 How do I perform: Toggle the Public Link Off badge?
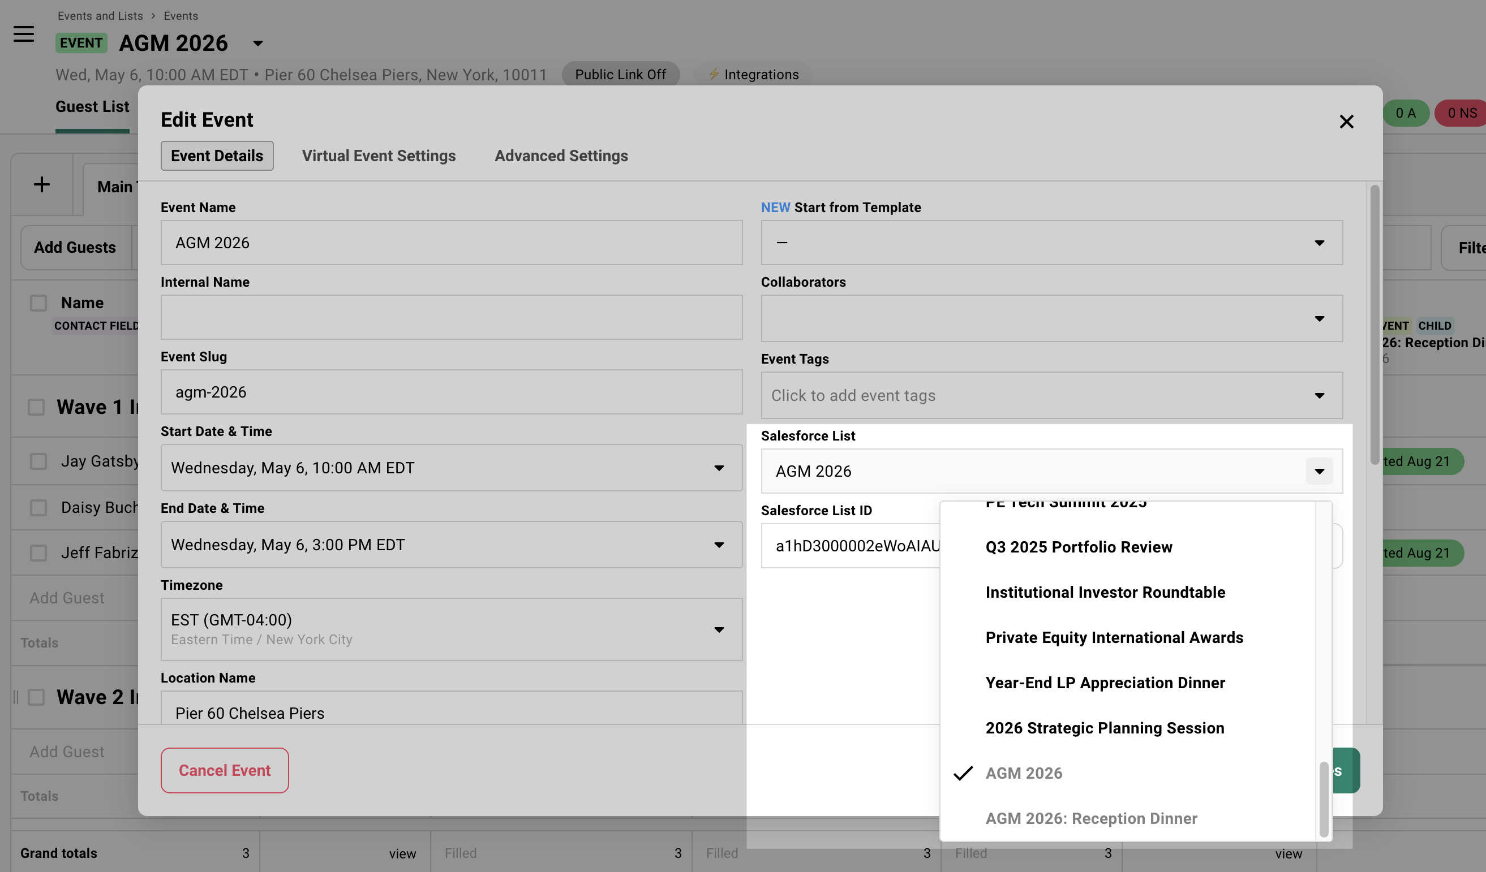[620, 74]
